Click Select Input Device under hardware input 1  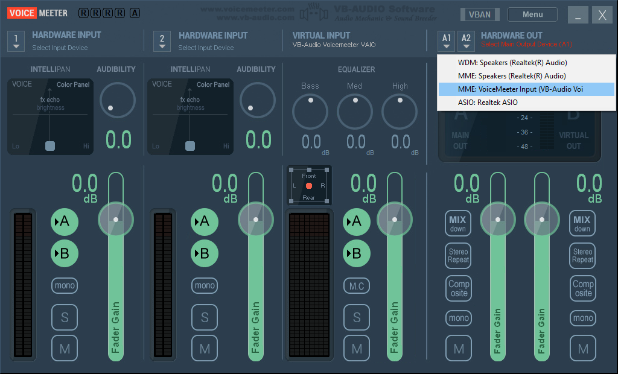pyautogui.click(x=60, y=48)
